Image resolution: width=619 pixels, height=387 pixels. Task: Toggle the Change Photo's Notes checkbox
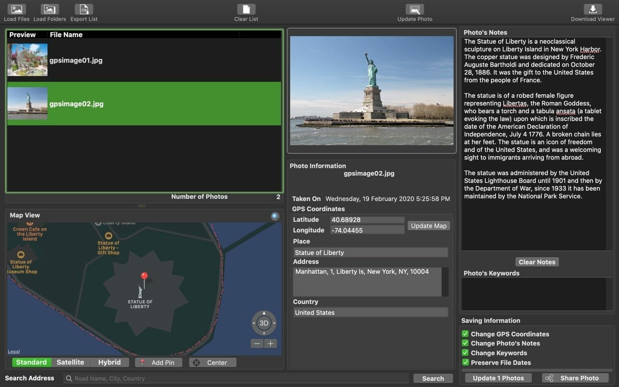pyautogui.click(x=465, y=343)
